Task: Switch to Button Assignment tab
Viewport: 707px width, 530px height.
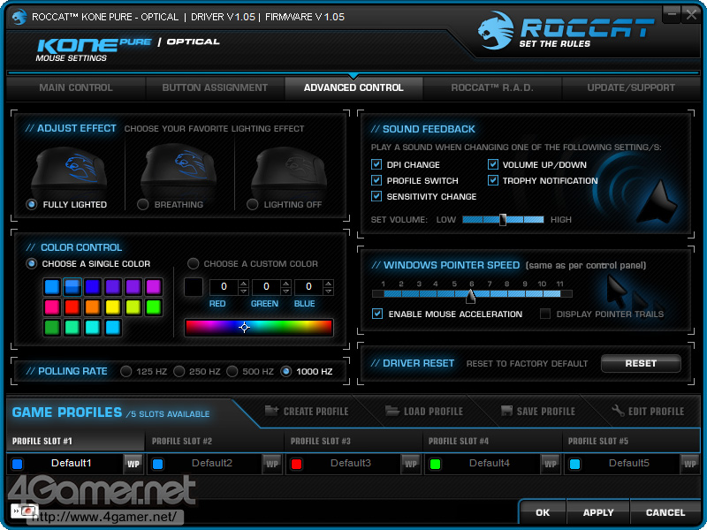Action: pos(215,87)
